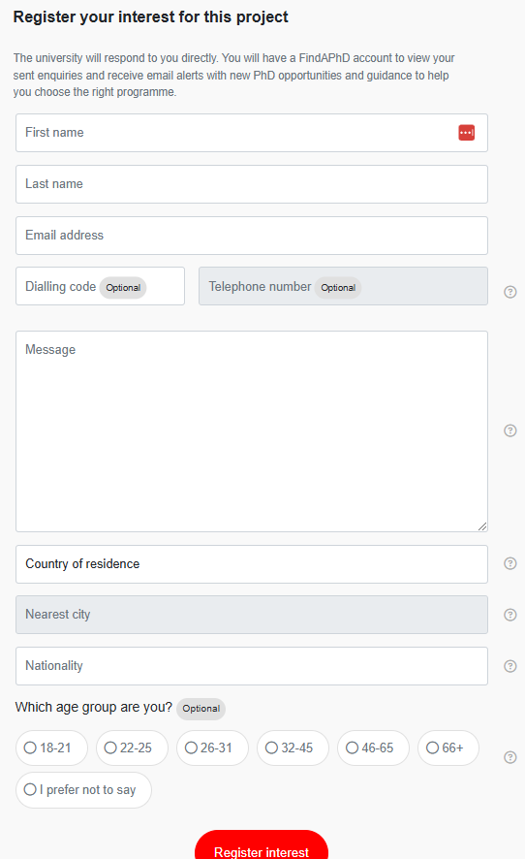Viewport: 525px width, 859px height.
Task: Open the Country of residence dropdown
Action: (252, 563)
